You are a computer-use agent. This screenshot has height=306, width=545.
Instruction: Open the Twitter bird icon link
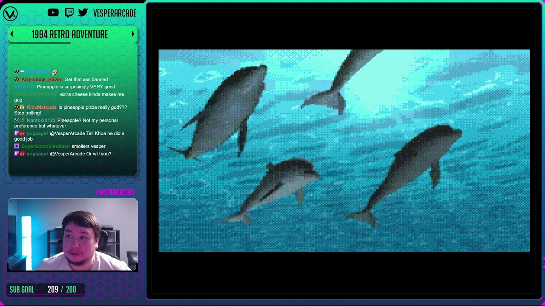click(x=83, y=13)
